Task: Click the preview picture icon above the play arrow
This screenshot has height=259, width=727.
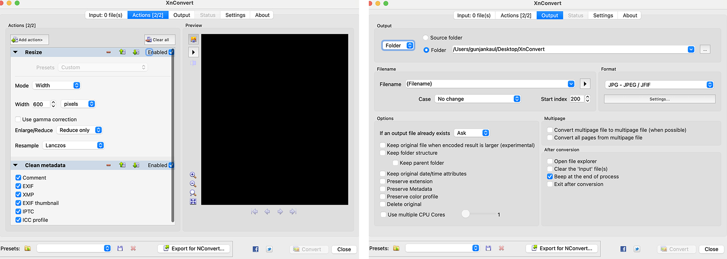Action: (x=193, y=40)
